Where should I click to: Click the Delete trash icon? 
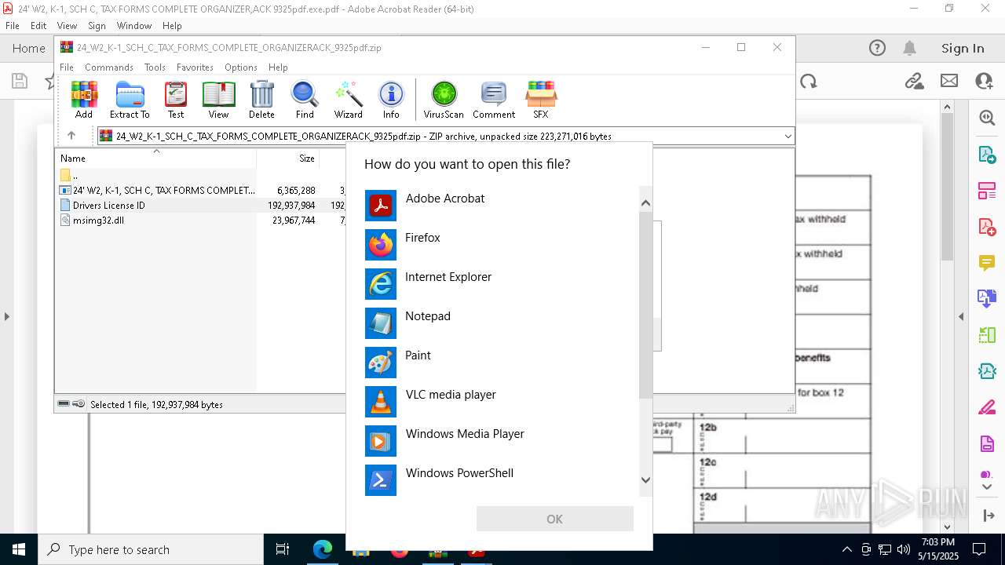point(261,100)
